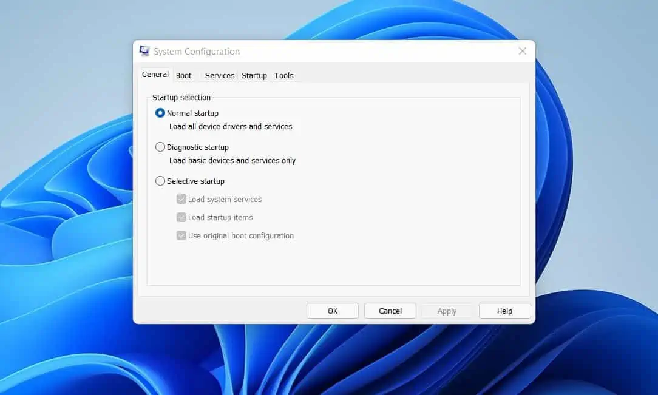Viewport: 658px width, 395px height.
Task: Choose the Diagnostic startup option
Action: (x=160, y=147)
